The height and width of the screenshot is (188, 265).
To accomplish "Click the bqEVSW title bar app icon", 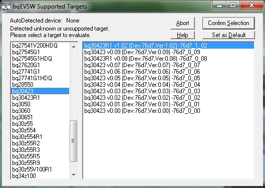I will tap(6, 7).
